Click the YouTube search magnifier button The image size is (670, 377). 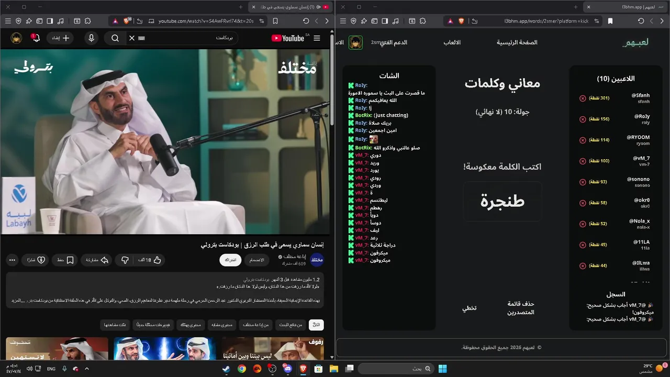(115, 38)
